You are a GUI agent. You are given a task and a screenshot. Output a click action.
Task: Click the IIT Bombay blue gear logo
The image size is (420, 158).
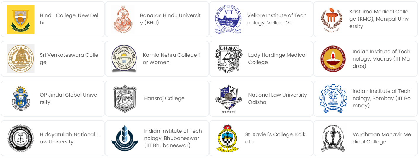(333, 98)
